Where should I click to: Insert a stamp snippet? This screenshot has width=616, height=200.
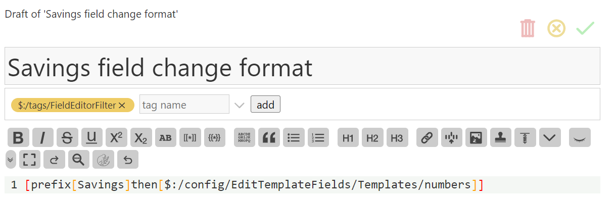click(501, 137)
